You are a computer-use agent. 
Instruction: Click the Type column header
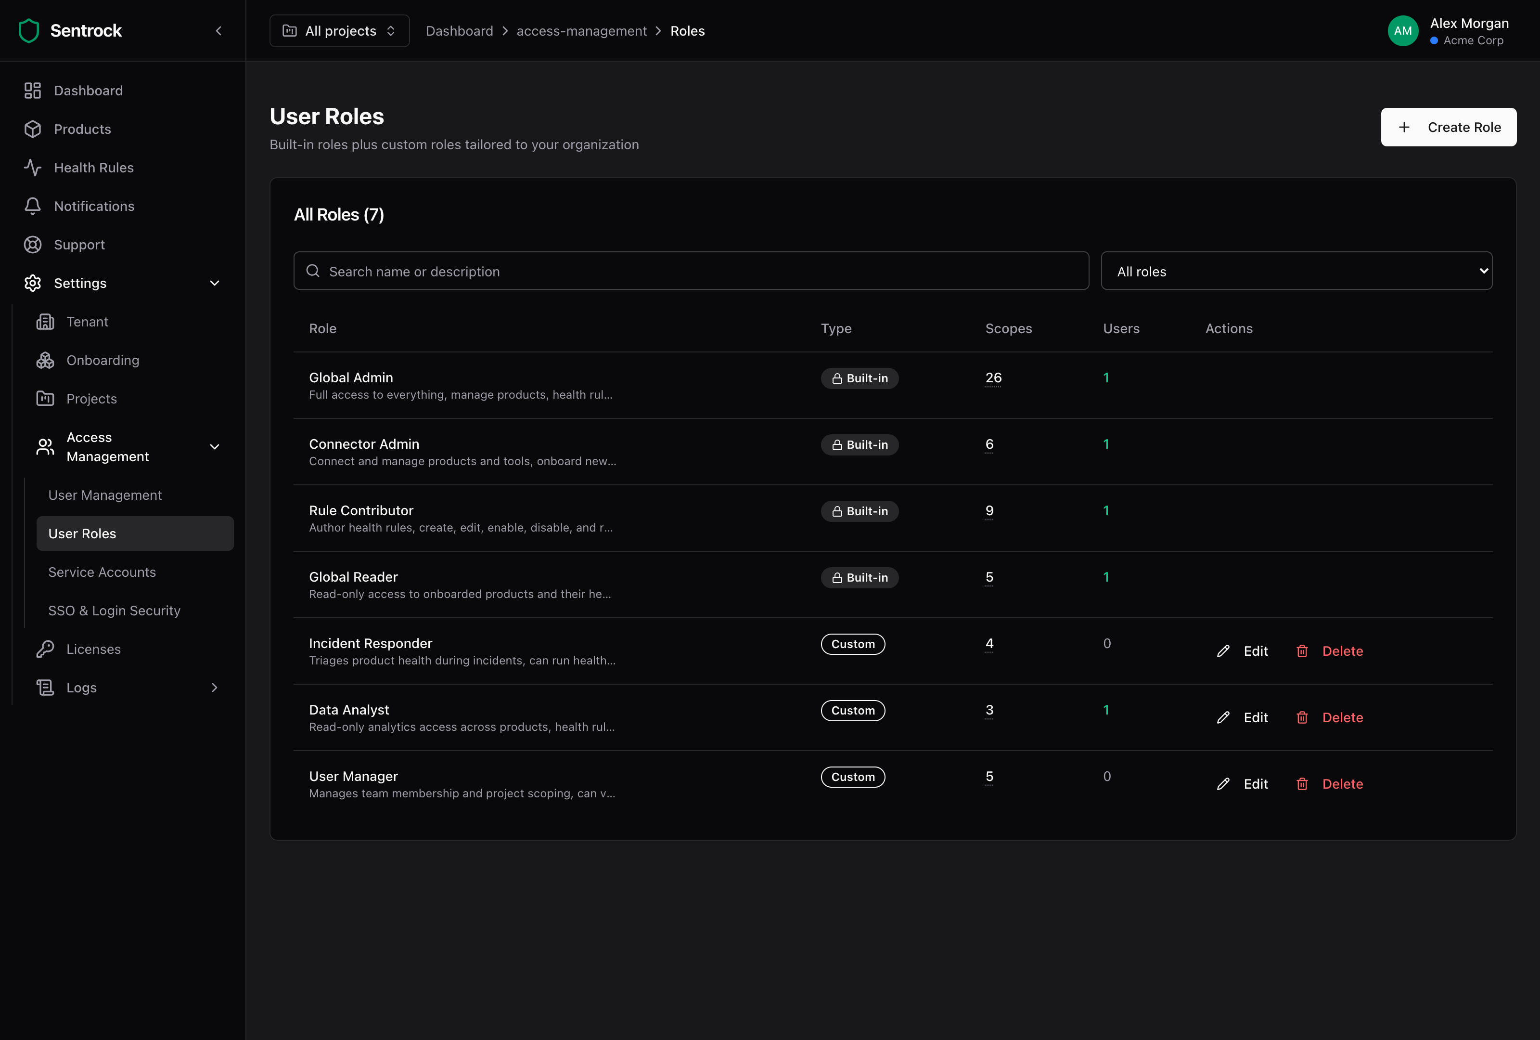pyautogui.click(x=836, y=329)
